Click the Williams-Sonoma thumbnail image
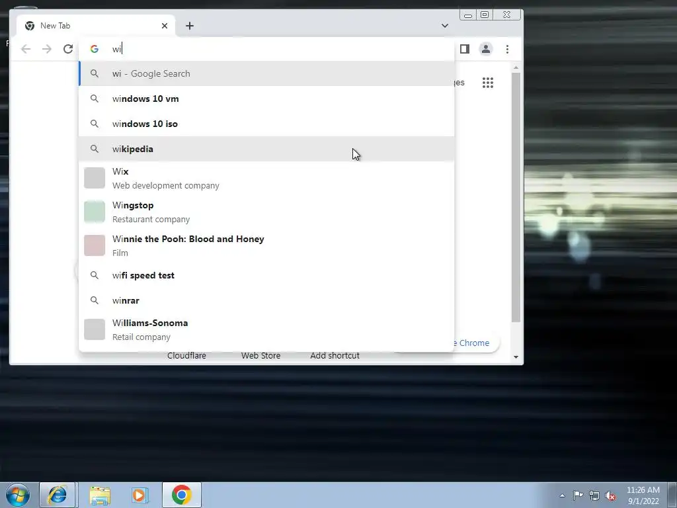677x508 pixels. pos(95,329)
